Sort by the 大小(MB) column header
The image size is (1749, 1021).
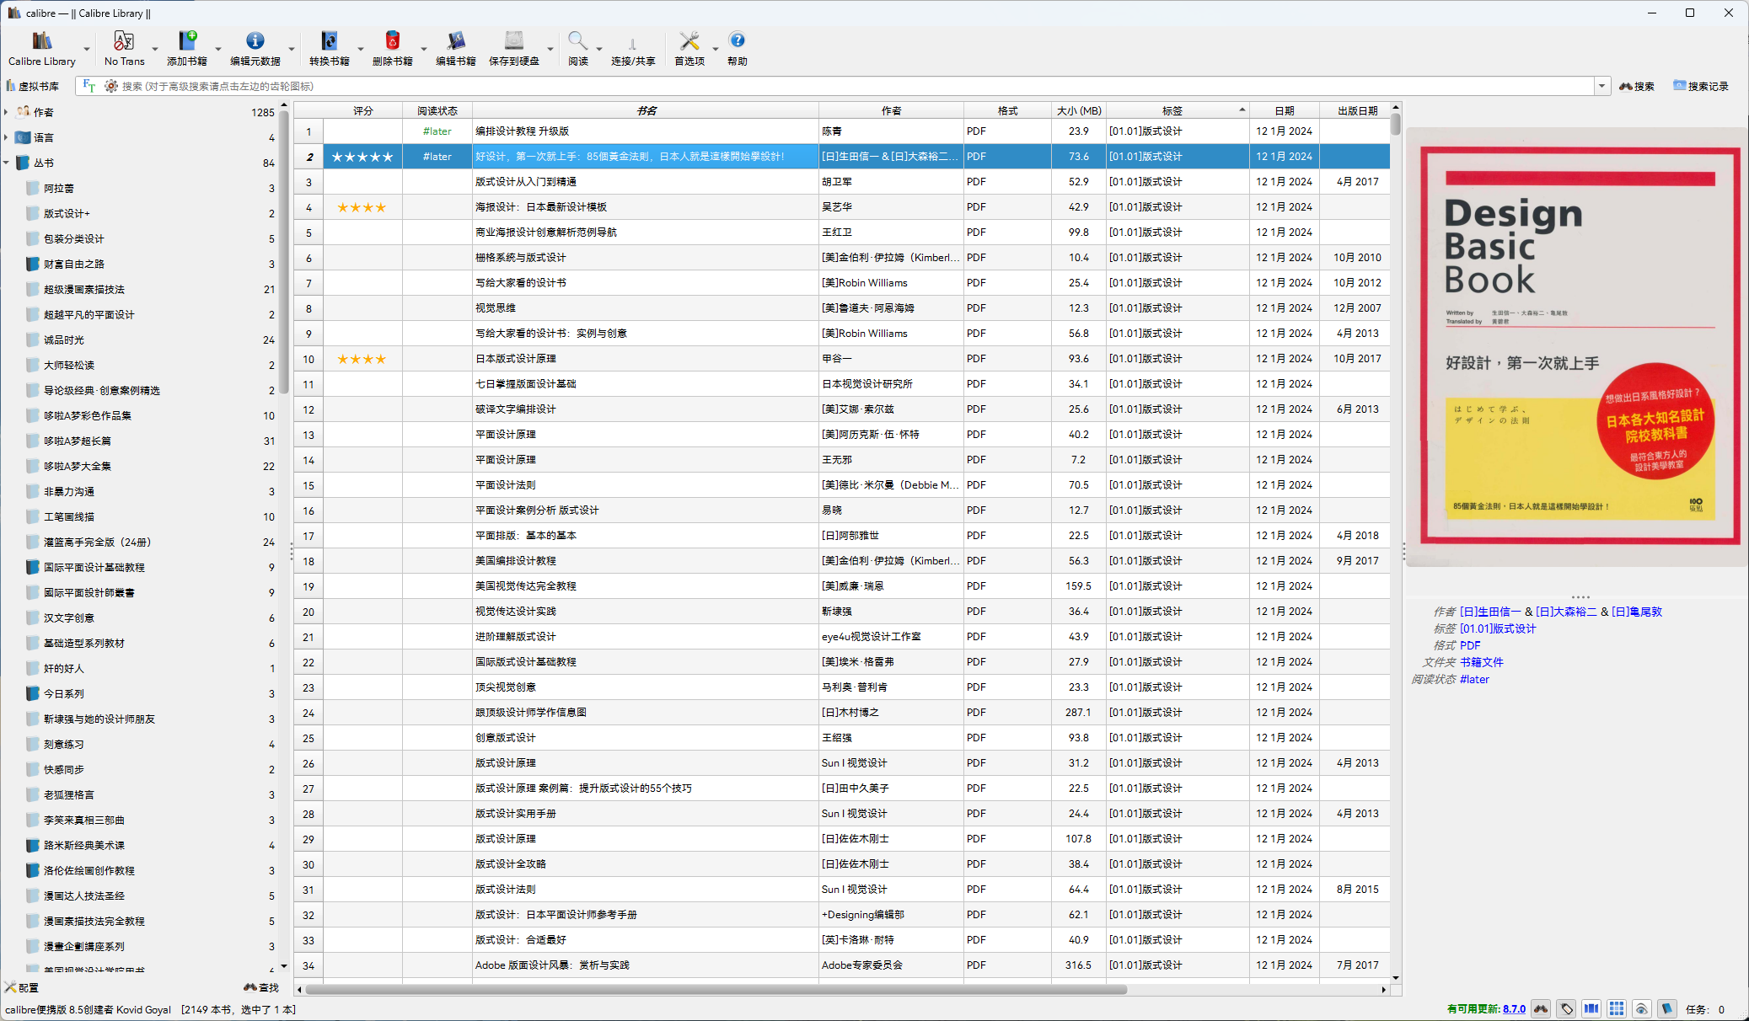point(1078,110)
